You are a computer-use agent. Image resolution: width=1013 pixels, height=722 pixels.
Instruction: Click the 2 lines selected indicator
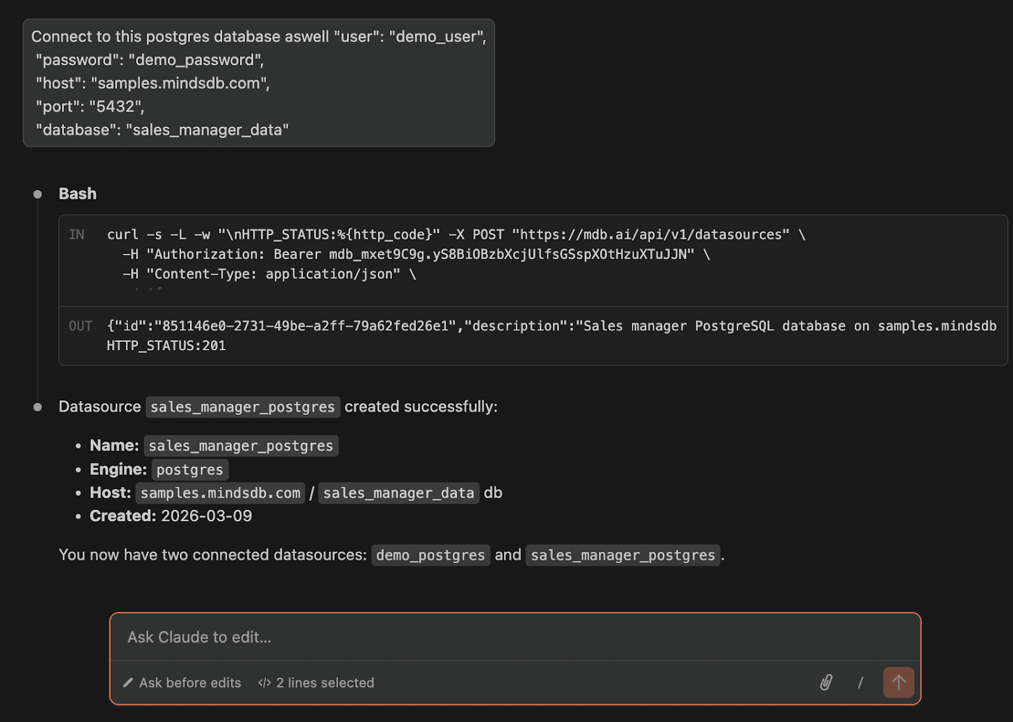point(317,683)
